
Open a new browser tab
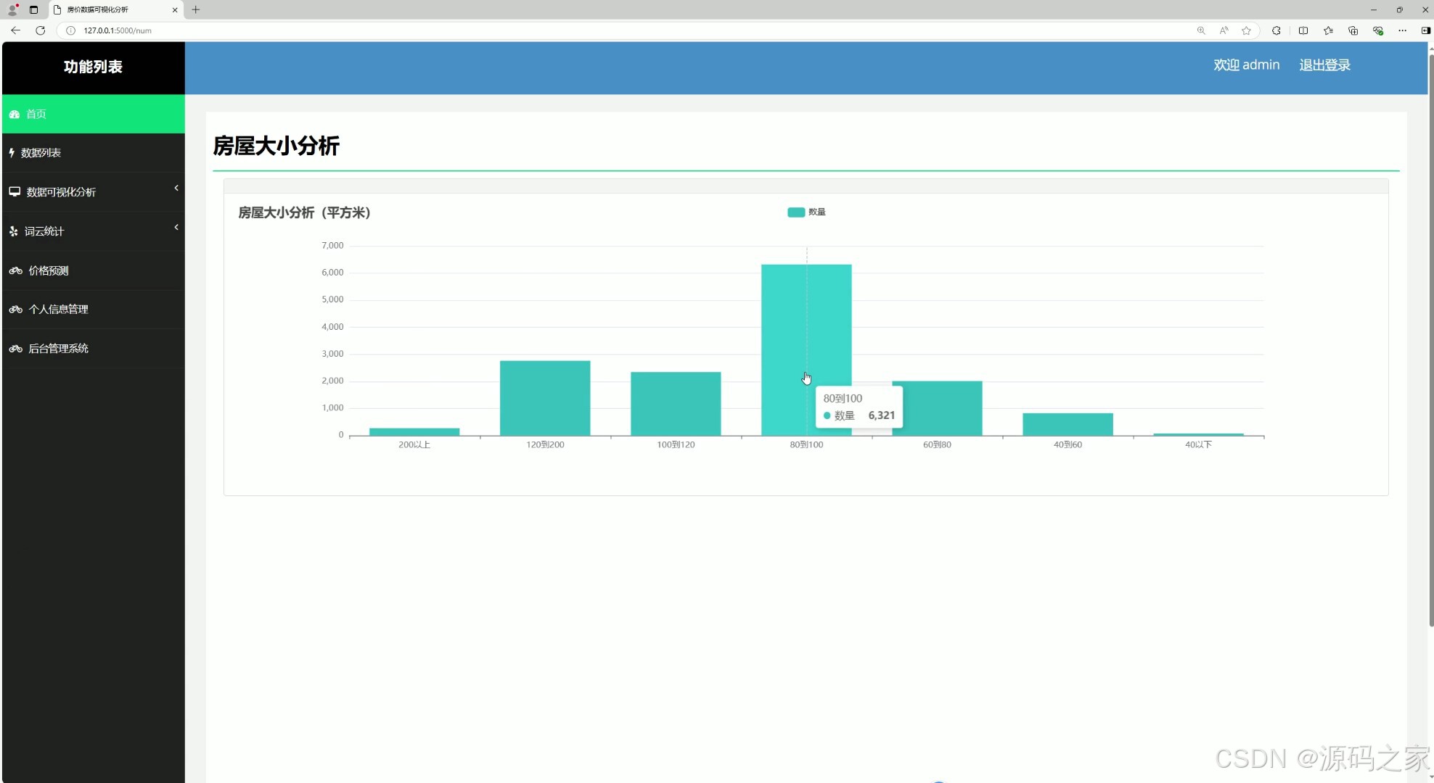point(196,9)
